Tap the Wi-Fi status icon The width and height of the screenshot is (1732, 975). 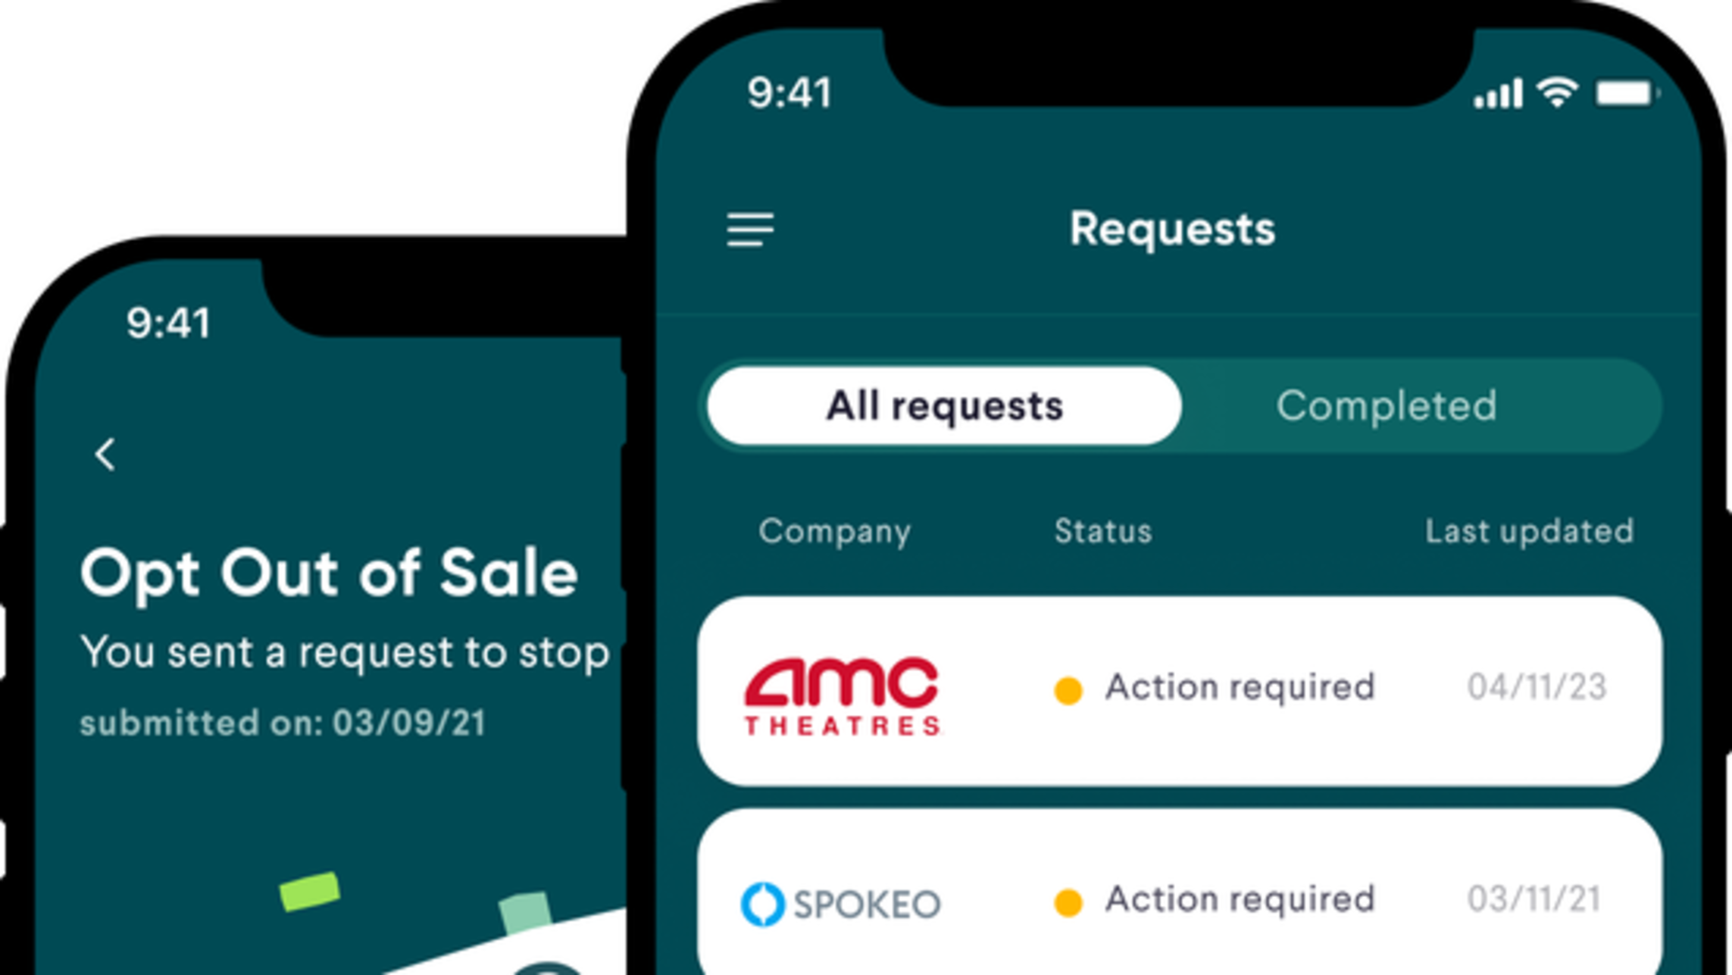(x=1556, y=93)
